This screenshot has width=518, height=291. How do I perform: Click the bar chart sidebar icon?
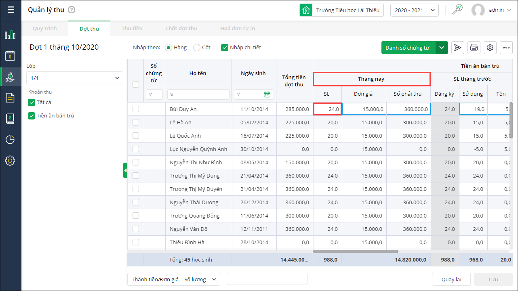(10, 35)
